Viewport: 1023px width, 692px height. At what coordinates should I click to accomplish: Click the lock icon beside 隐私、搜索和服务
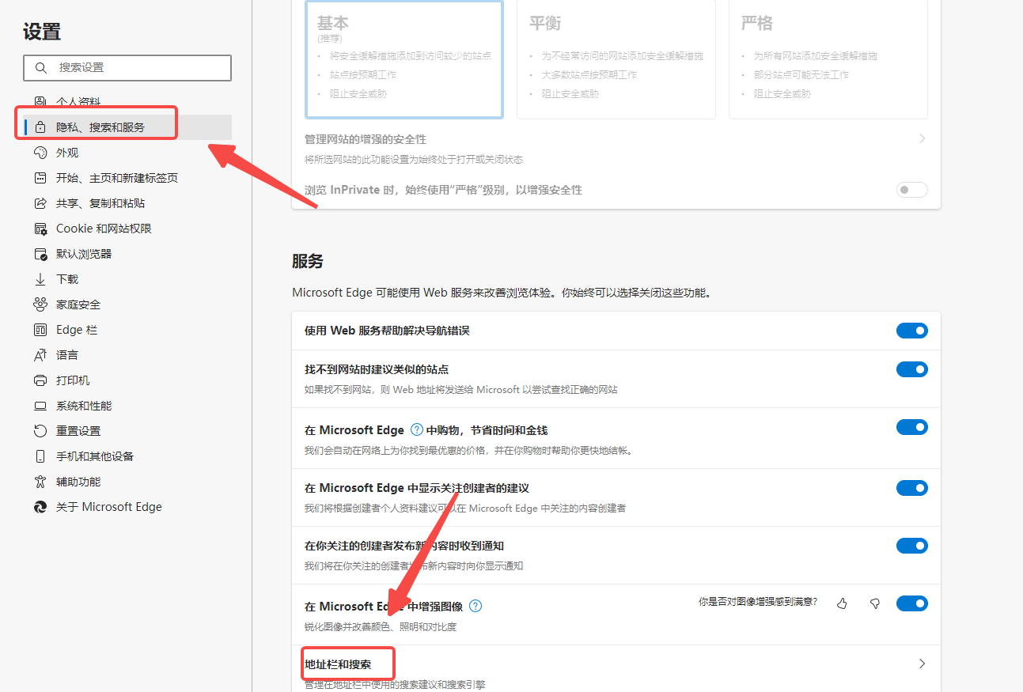[x=40, y=127]
